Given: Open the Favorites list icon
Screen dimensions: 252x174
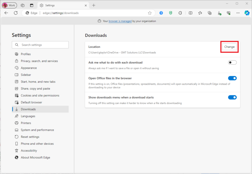Looking at the screenshot, I should coord(200,13).
